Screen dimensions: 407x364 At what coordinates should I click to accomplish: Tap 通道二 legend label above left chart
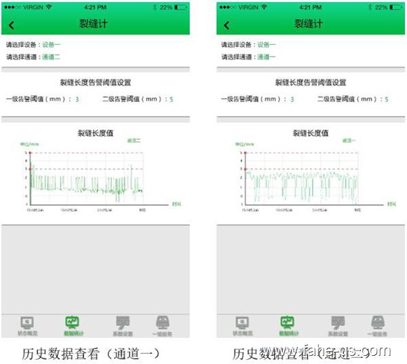click(134, 141)
